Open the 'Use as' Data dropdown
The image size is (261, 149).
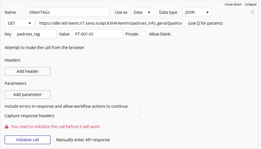click(142, 12)
